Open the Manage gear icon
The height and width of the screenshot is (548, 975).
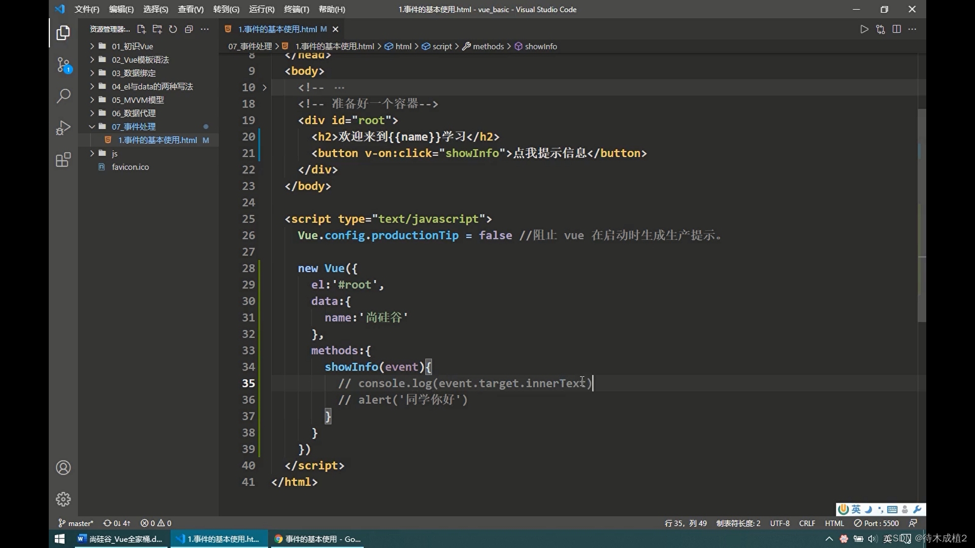pyautogui.click(x=63, y=499)
